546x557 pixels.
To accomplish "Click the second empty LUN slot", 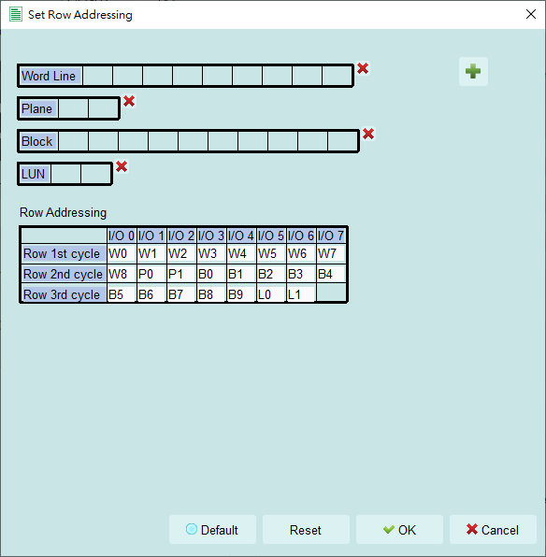I will (x=95, y=174).
